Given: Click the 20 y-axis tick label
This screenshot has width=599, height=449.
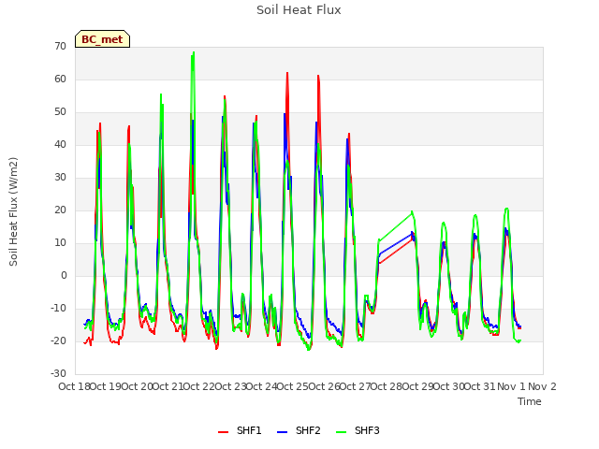Looking at the screenshot, I should click(60, 210).
